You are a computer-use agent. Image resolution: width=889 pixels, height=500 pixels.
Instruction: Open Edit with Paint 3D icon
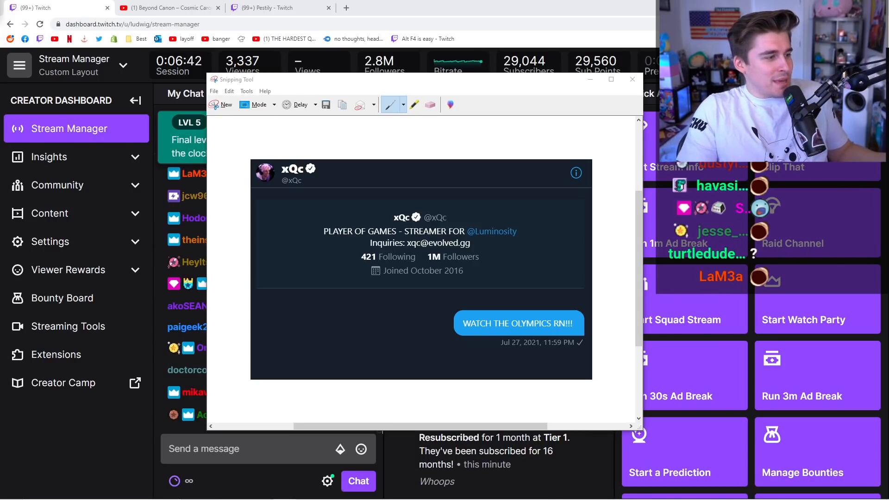coord(450,105)
